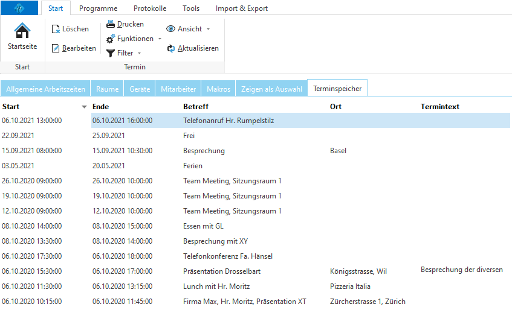Click end date 20.05.2021 cell

coord(108,166)
